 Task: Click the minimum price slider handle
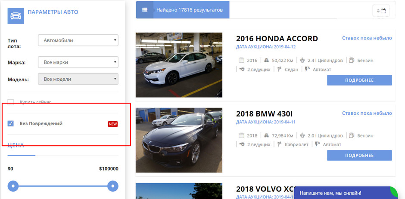pos(13,186)
